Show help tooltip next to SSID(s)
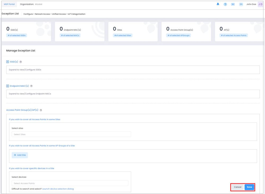Viewport: 265px width, 194px height. (21, 62)
